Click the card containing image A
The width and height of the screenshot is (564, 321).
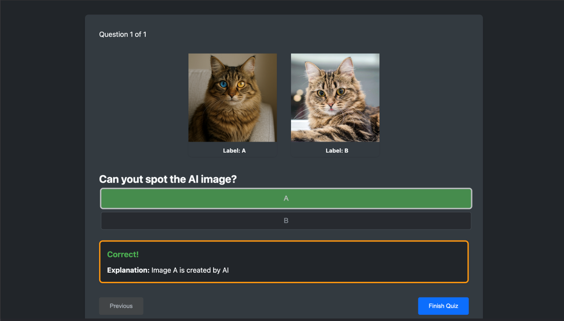[232, 105]
